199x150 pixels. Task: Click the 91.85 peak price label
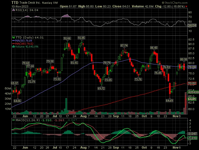pyautogui.click(x=81, y=38)
